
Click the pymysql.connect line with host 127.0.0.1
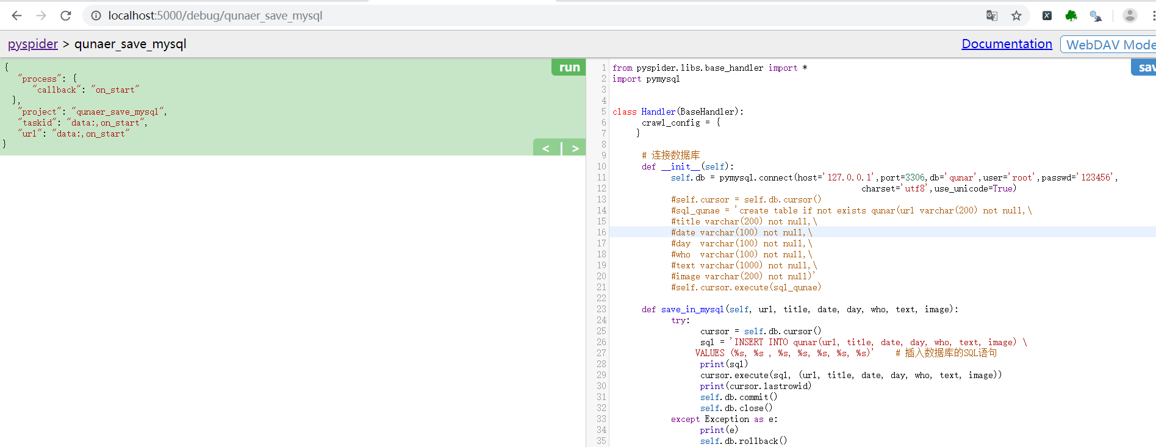pyautogui.click(x=894, y=177)
